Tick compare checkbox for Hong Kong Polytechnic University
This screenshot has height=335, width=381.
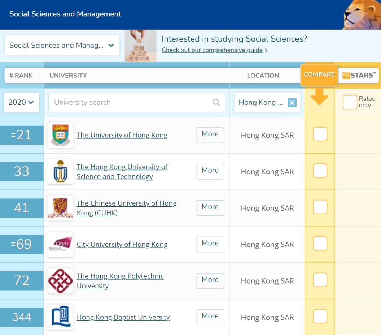[x=320, y=280]
